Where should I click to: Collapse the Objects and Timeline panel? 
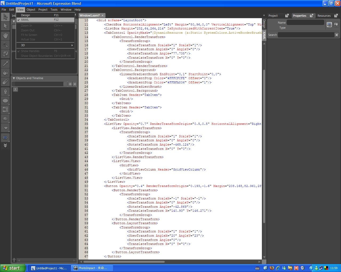pos(14,78)
